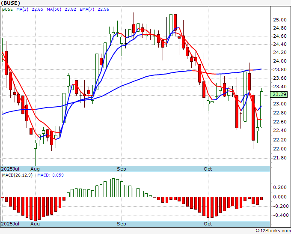Click 2025Jul on price chart date axis
The width and height of the screenshot is (291, 234).
[x=10, y=169]
